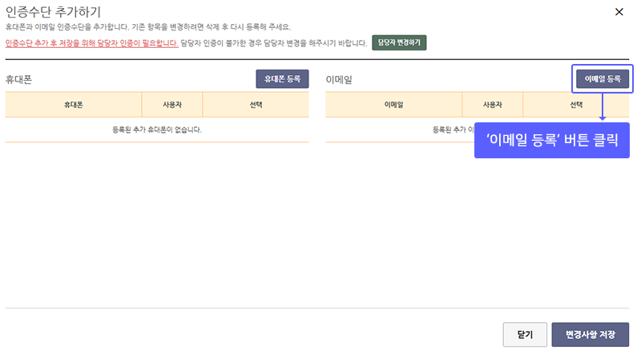Click the 휴대폰 section heading
This screenshot has height=355, width=641.
click(18, 79)
